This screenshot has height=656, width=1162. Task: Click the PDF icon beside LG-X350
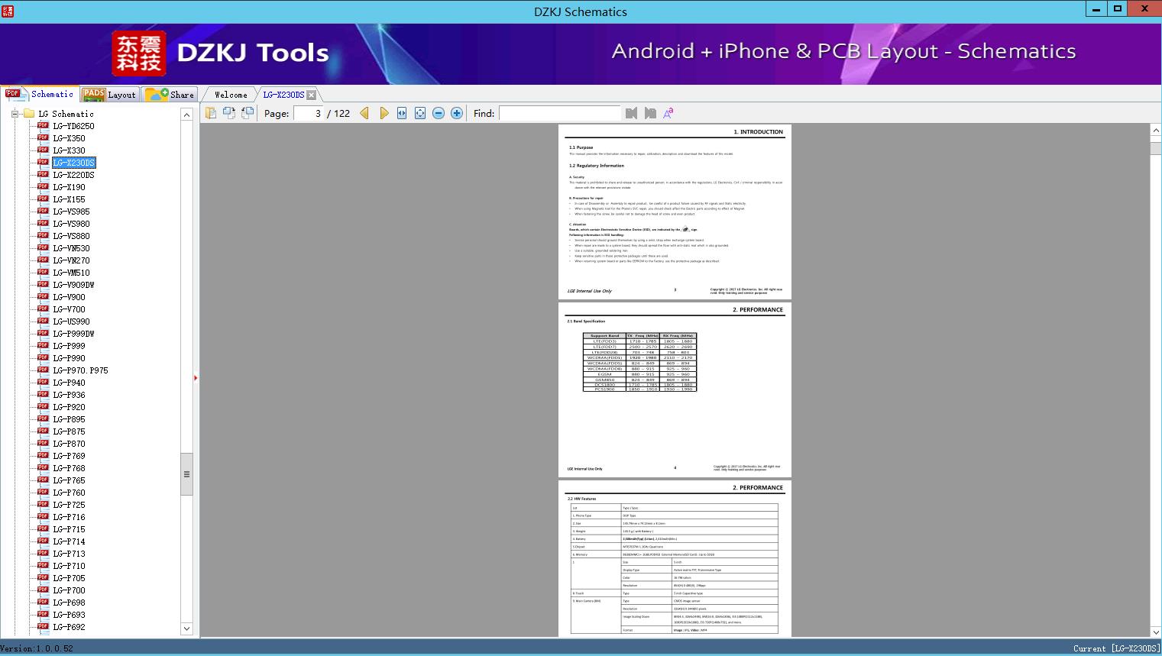point(43,138)
